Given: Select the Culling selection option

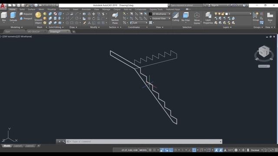Looking at the screenshot, I should (x=175, y=17).
